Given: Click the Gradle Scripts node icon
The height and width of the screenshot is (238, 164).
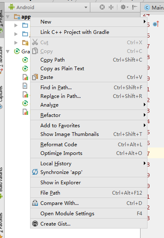Looking at the screenshot, I should coord(17,51).
